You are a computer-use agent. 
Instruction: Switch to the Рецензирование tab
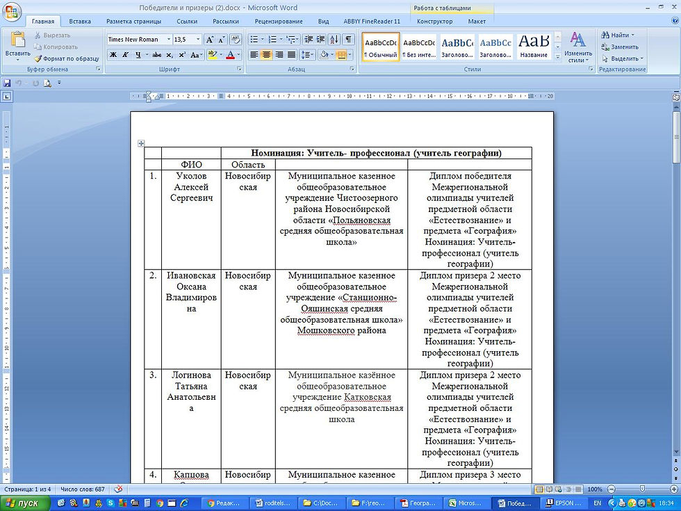(279, 22)
